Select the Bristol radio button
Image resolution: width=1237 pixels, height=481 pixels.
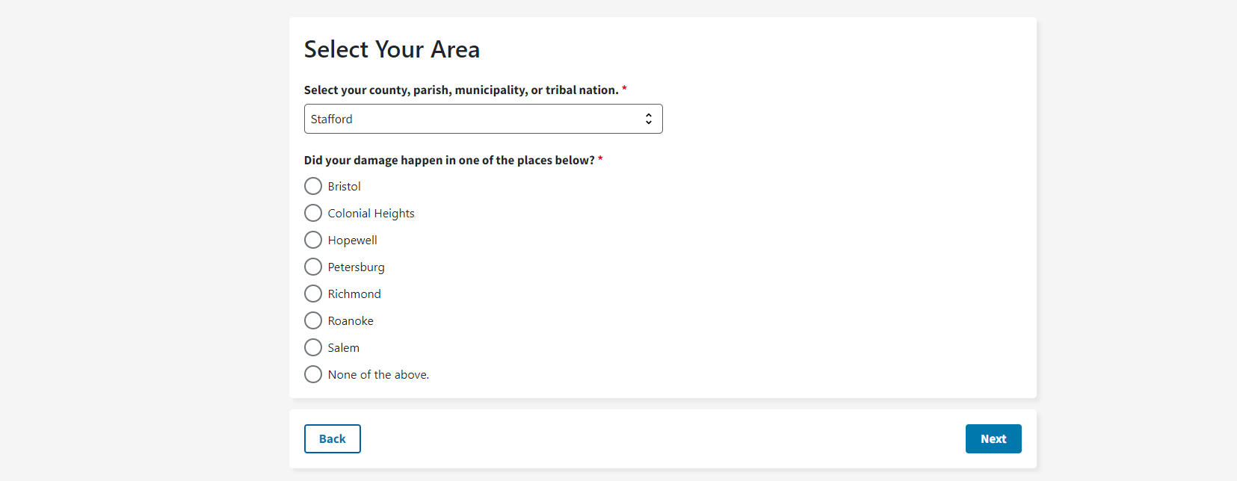[313, 186]
